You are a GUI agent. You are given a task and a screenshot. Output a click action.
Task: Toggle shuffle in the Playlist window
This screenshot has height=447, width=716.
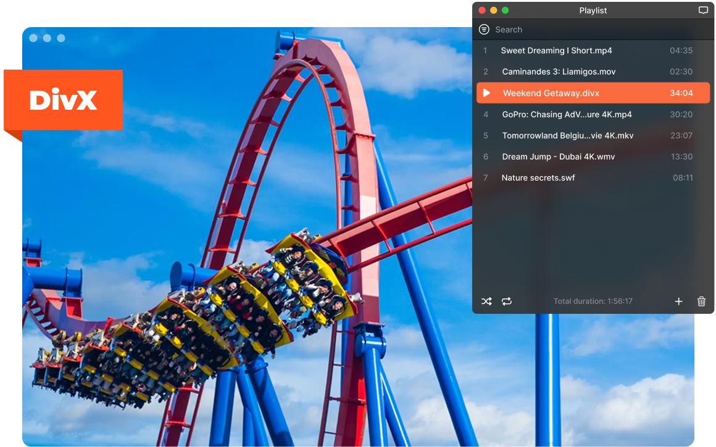click(x=486, y=301)
